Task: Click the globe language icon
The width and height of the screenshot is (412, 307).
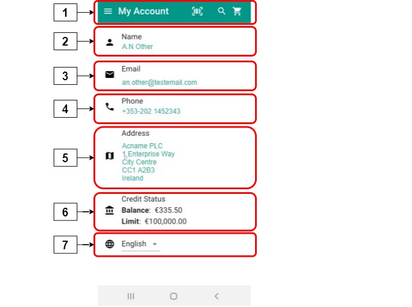Action: (x=110, y=244)
